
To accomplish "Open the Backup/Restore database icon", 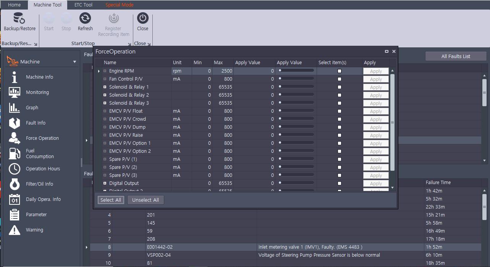I will coord(19,18).
